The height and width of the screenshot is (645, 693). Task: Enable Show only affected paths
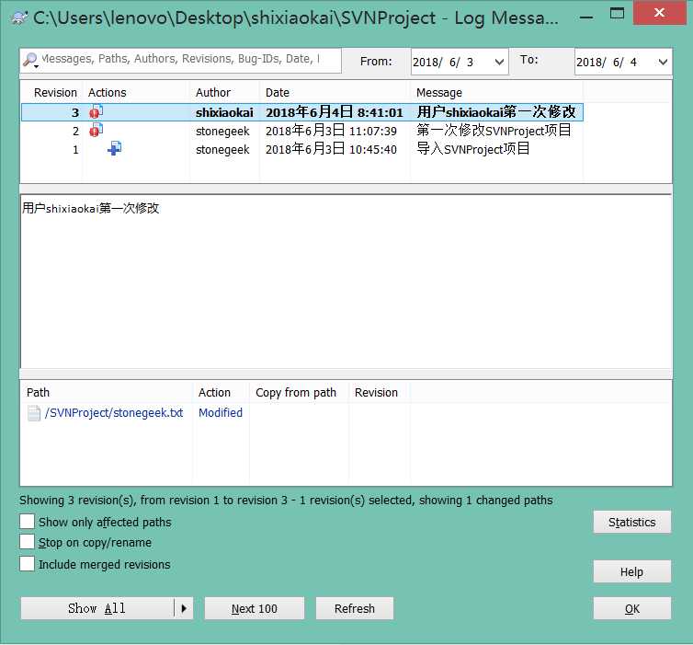(x=27, y=521)
